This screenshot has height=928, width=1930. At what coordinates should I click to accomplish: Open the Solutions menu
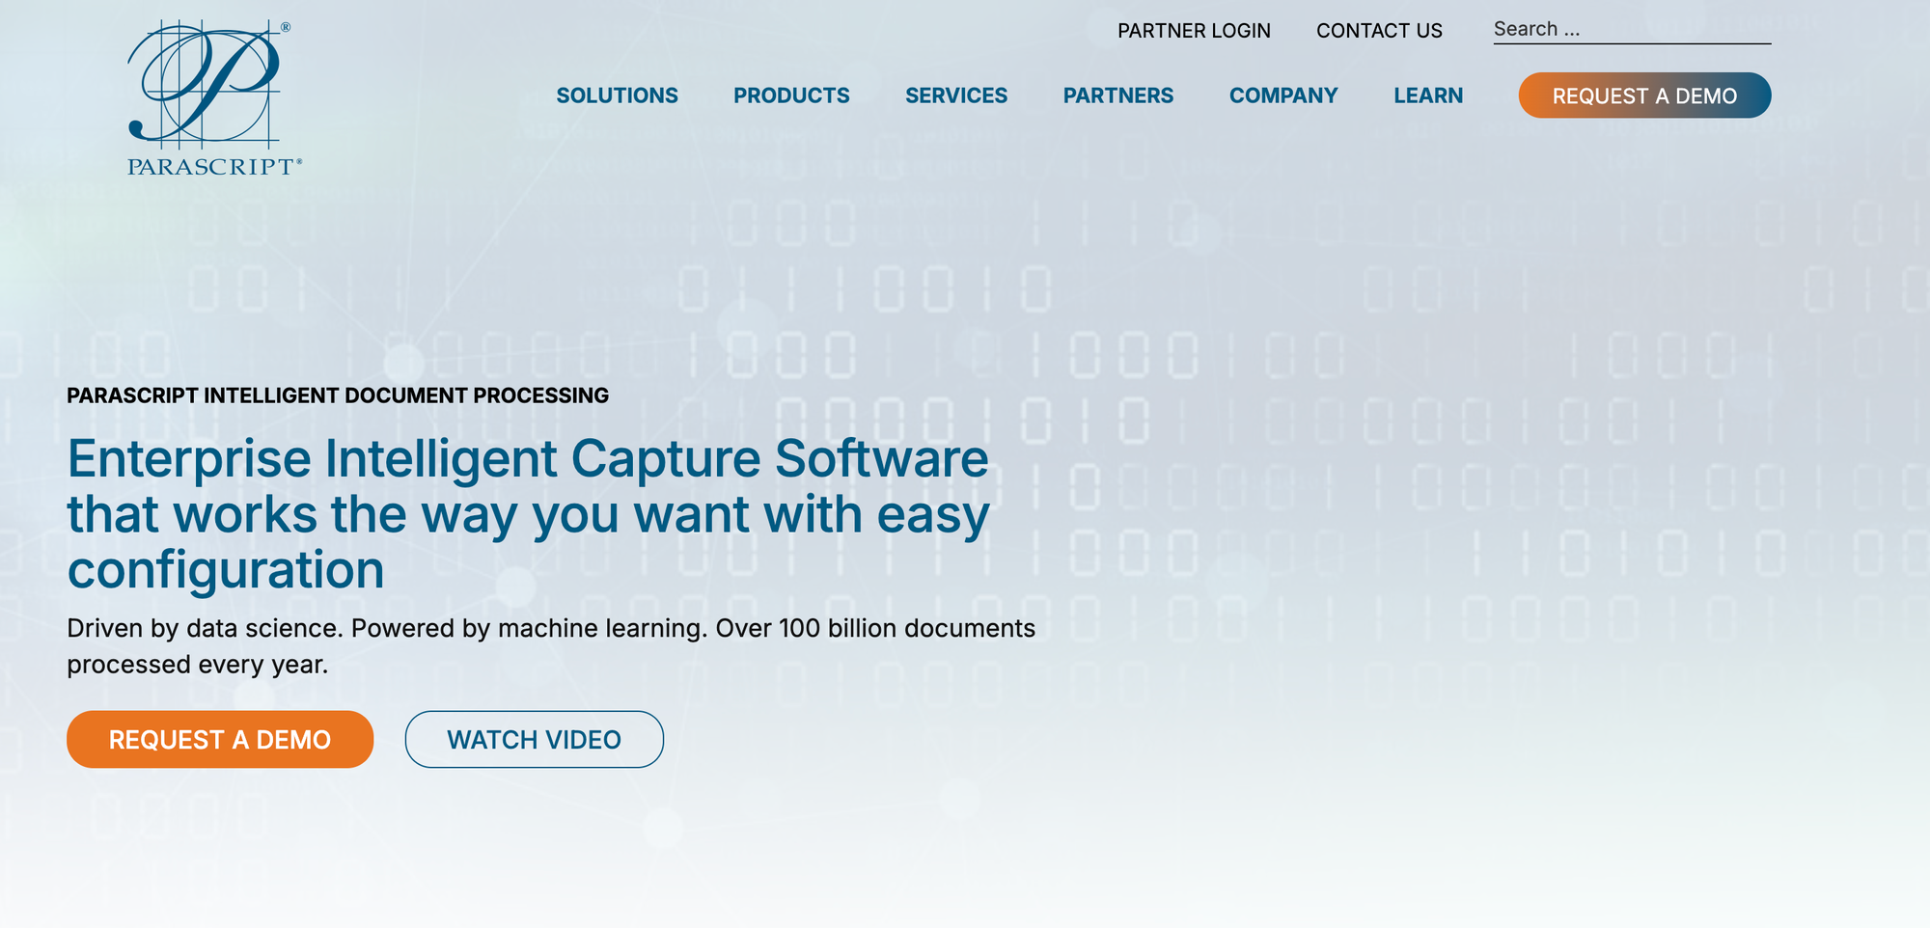pos(617,96)
